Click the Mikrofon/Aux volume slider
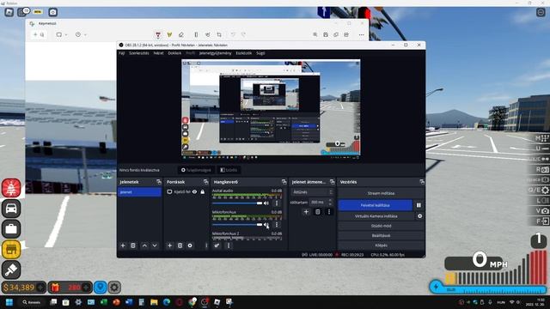The height and width of the screenshot is (309, 550). (237, 225)
